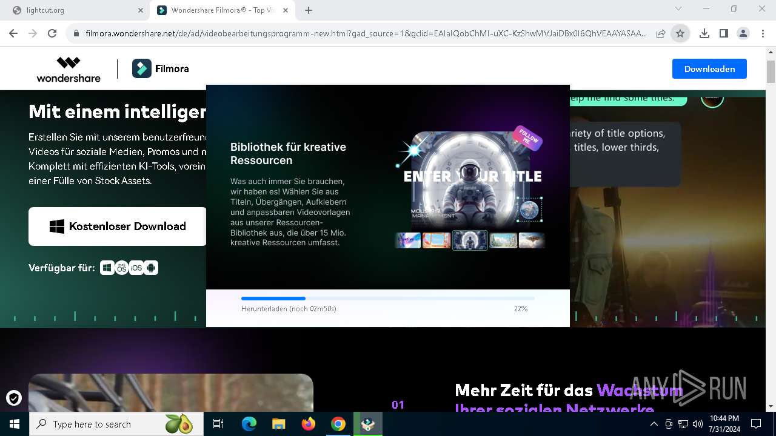Click the shield badge icon bottom-left
Image resolution: width=776 pixels, height=436 pixels.
(x=14, y=398)
